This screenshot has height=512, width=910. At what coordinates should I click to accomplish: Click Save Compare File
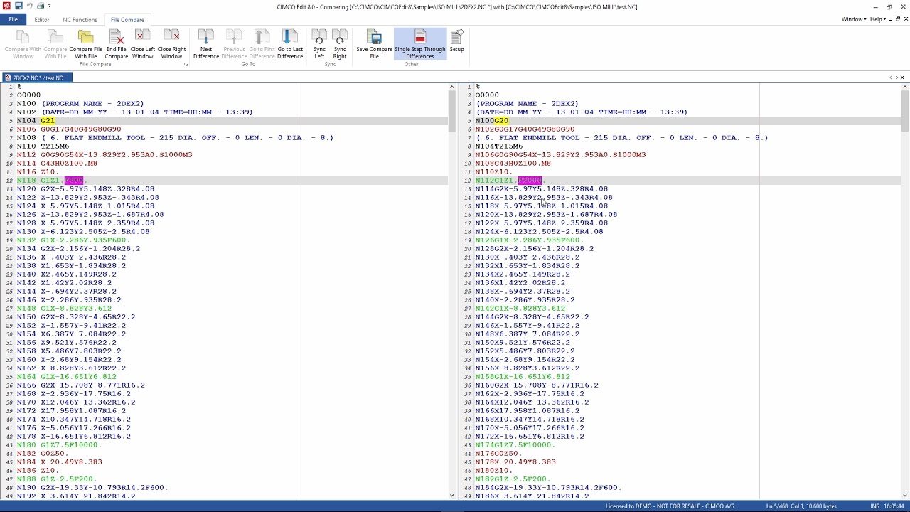point(375,44)
